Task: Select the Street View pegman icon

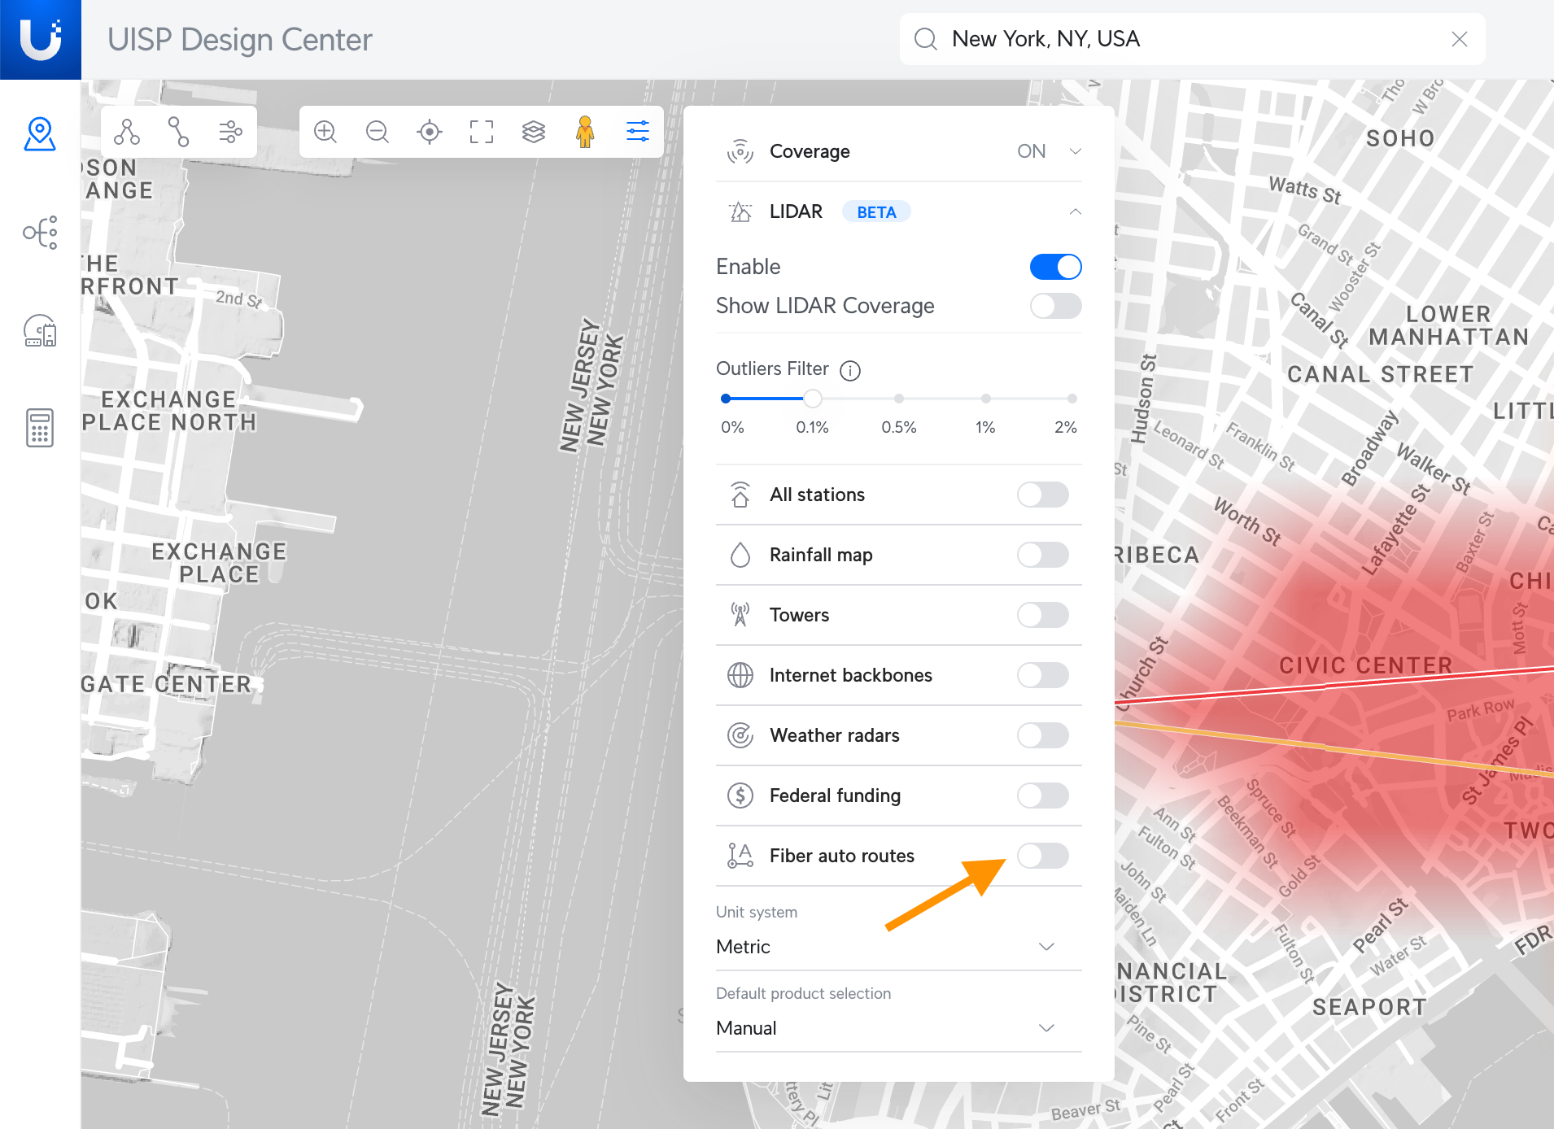Action: coord(585,132)
